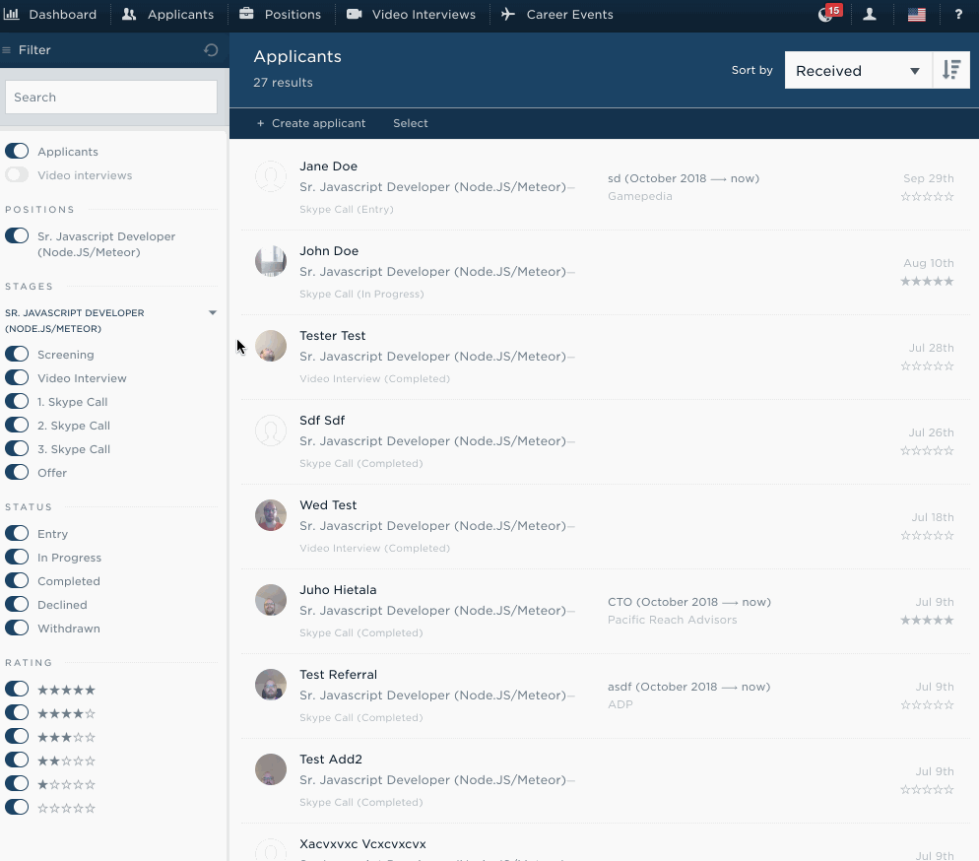Toggle the Withdrawn status switch
This screenshot has height=861, width=979.
(17, 629)
